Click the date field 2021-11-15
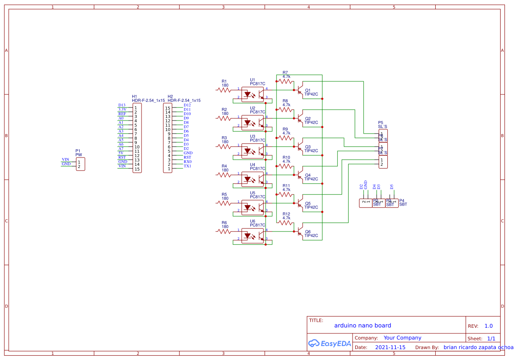The width and height of the screenshot is (518, 360). pos(390,347)
